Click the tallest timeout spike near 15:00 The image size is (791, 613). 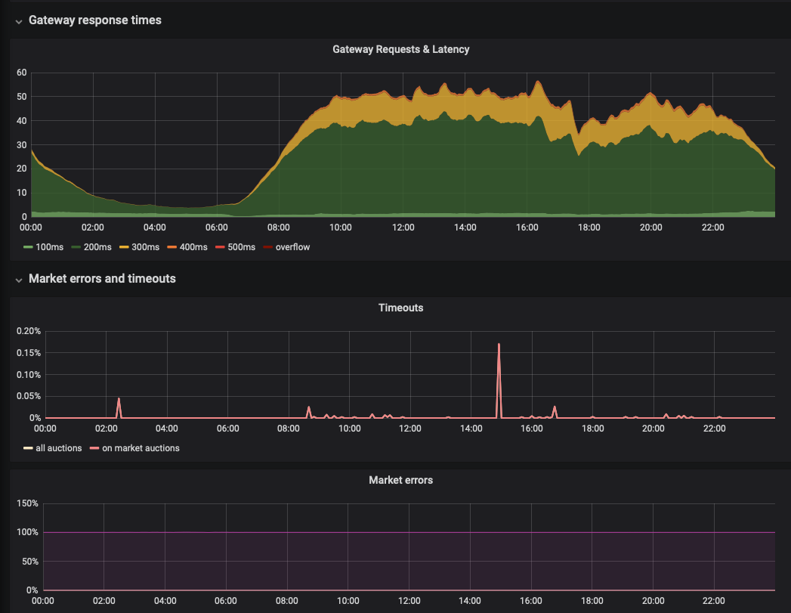click(499, 345)
